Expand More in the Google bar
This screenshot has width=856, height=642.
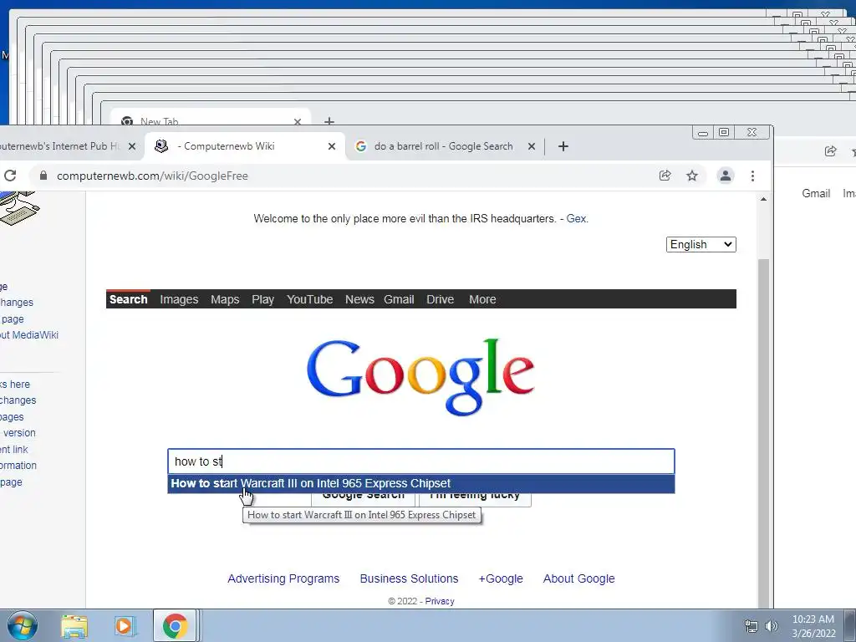coord(482,299)
